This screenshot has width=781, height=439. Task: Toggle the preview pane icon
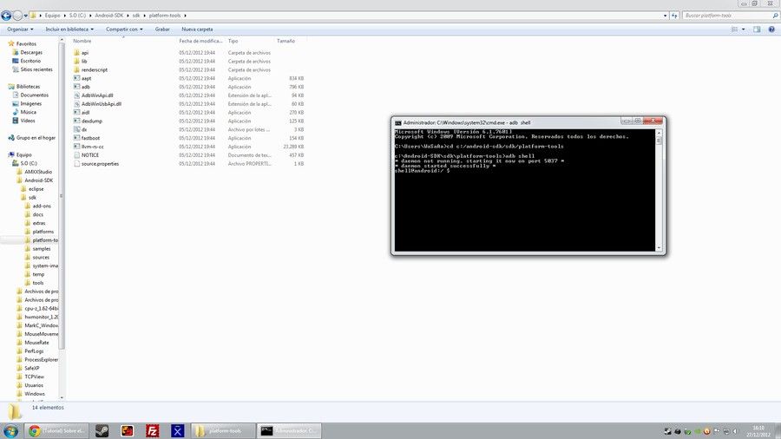757,29
